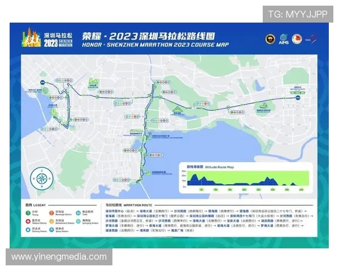Click the orange Beverage Station legend icon
Viewport: 339px width, 271px height.
[x=51, y=213]
